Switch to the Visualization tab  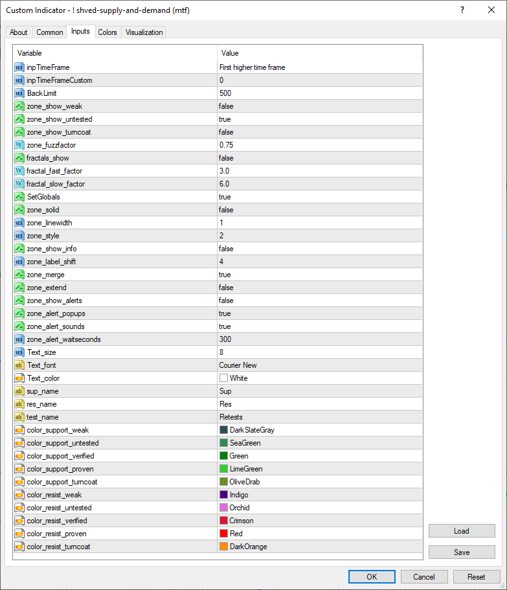click(x=144, y=32)
